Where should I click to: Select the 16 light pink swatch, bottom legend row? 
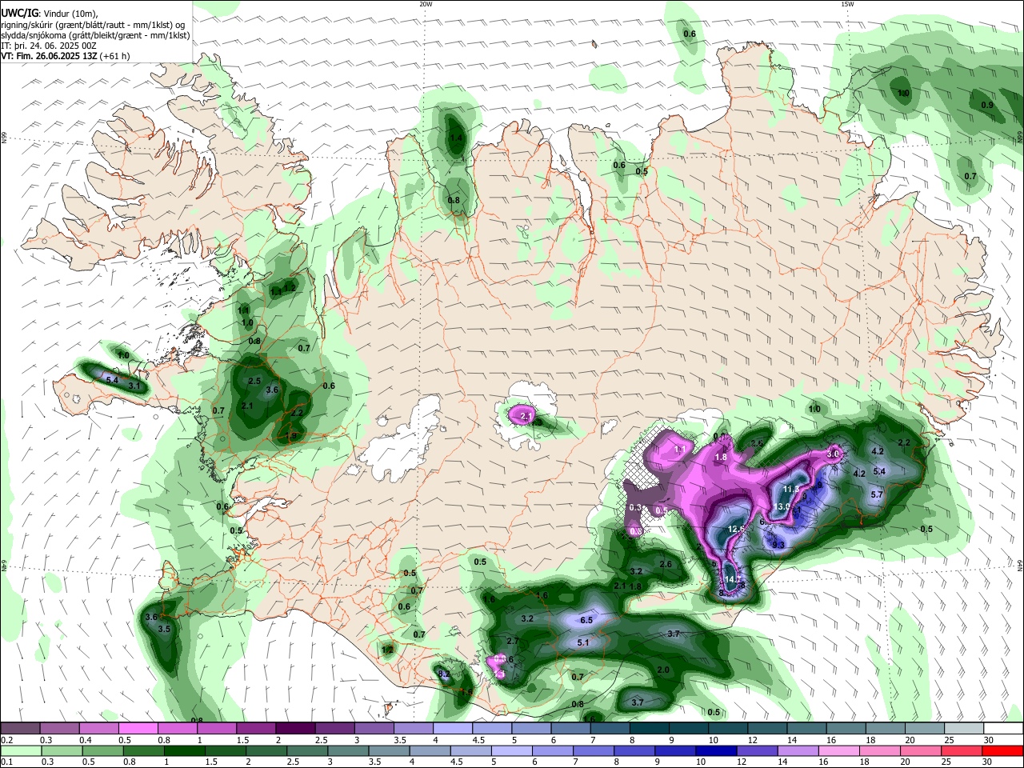coord(838,750)
